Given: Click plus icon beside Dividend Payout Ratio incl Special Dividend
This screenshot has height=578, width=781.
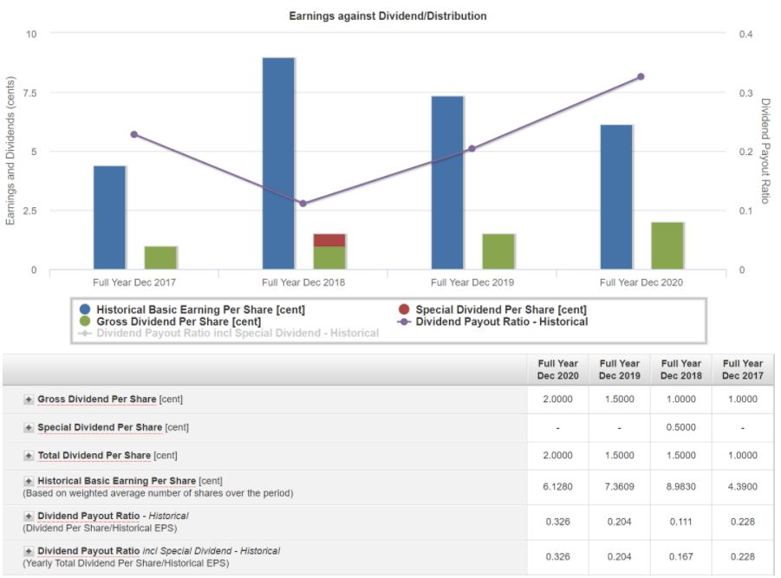Looking at the screenshot, I should point(29,551).
